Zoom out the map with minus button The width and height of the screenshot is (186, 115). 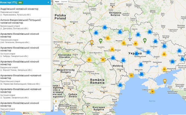[x=56, y=110]
